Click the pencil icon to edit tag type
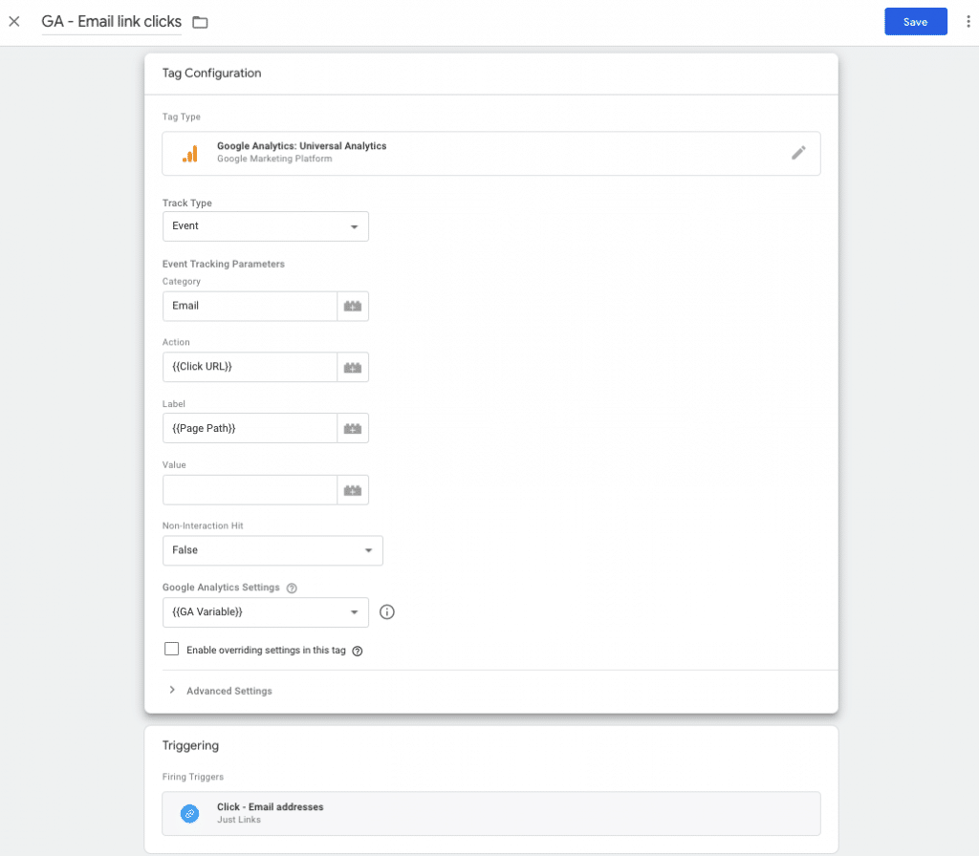979x856 pixels. pos(798,153)
